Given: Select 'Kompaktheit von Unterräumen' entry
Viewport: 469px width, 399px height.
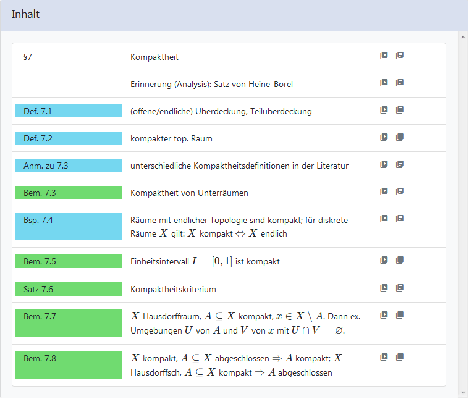Looking at the screenshot, I should pos(189,193).
